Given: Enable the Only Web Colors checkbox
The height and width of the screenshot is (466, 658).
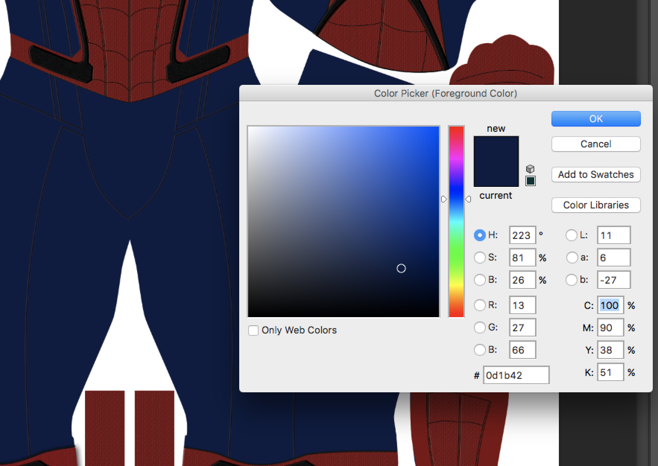Looking at the screenshot, I should pos(253,330).
